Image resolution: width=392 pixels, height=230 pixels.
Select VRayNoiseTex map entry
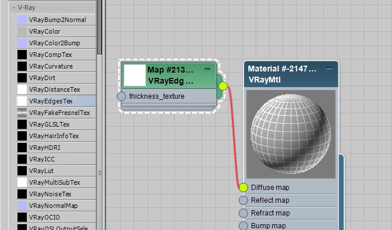[56, 194]
